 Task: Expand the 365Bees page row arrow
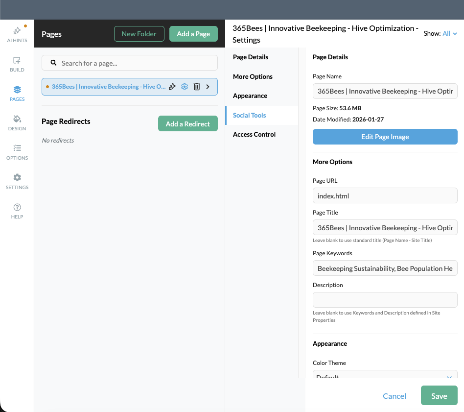coord(208,86)
